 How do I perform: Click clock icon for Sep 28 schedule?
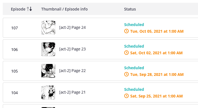point(126,74)
